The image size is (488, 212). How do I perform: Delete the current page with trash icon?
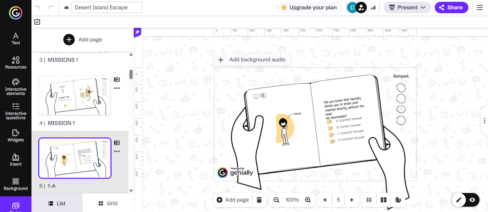pyautogui.click(x=260, y=200)
